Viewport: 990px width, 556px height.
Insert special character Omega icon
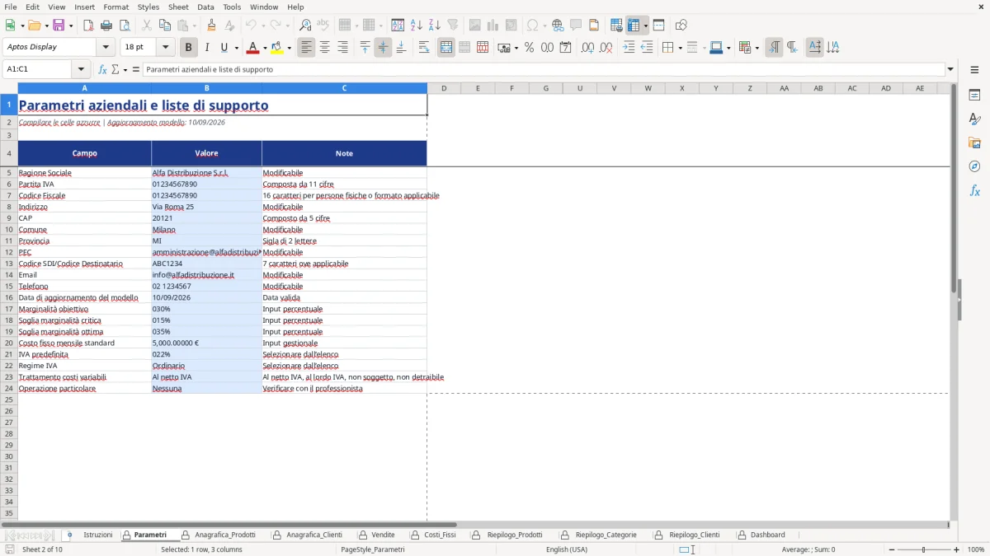point(532,26)
